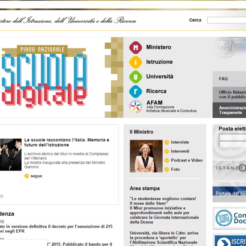Viewport: 246px width, 246px height.
Task: Click the second Posta elettronica input field
Action: tap(232, 144)
